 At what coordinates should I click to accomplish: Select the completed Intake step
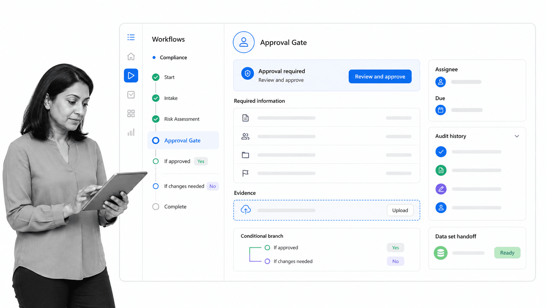click(x=165, y=98)
